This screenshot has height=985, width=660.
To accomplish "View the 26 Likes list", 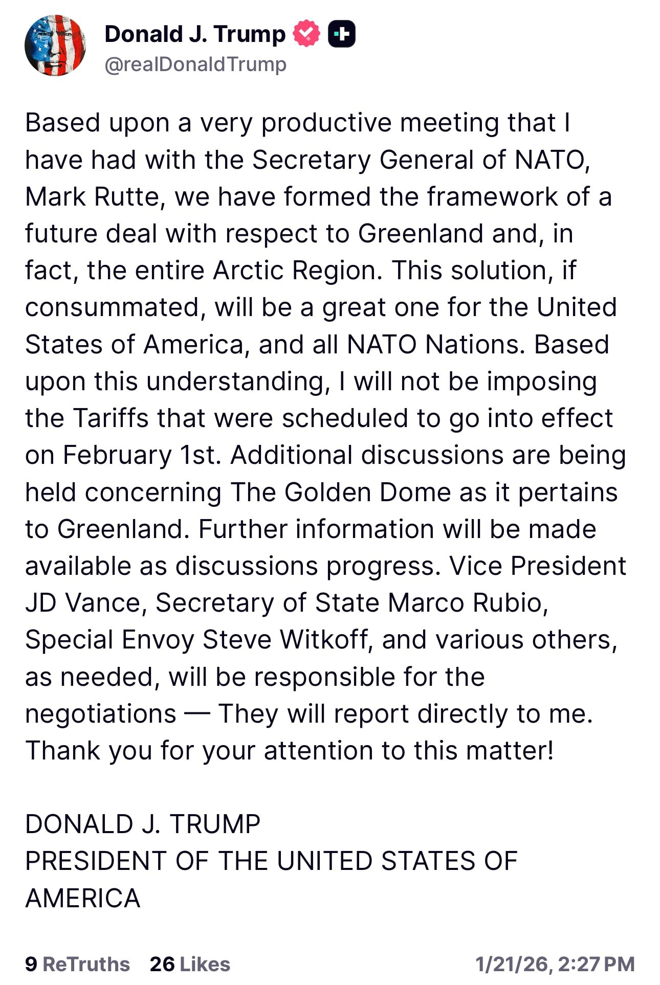I will 190,964.
